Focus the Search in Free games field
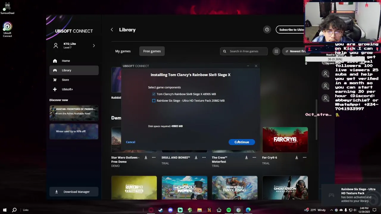381x214 pixels. (244, 51)
